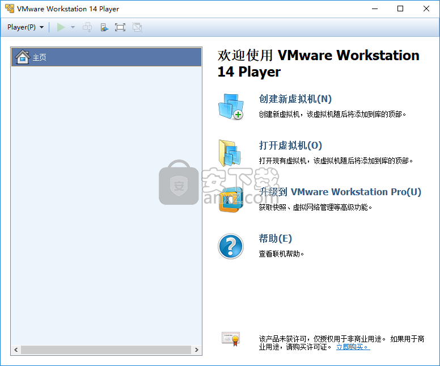Viewport: 440px width, 366px height.
Task: Click upgrade to VMware Workstation Pro(U) link
Action: click(340, 192)
